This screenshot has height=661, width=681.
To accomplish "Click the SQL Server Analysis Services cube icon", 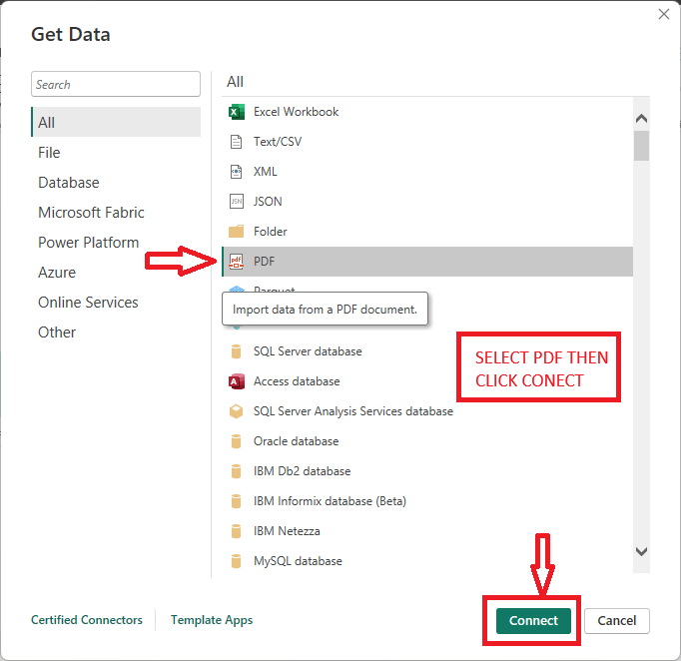I will pos(237,411).
